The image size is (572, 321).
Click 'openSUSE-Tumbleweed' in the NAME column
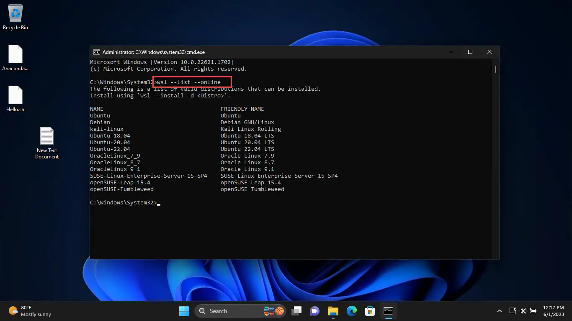click(x=122, y=189)
